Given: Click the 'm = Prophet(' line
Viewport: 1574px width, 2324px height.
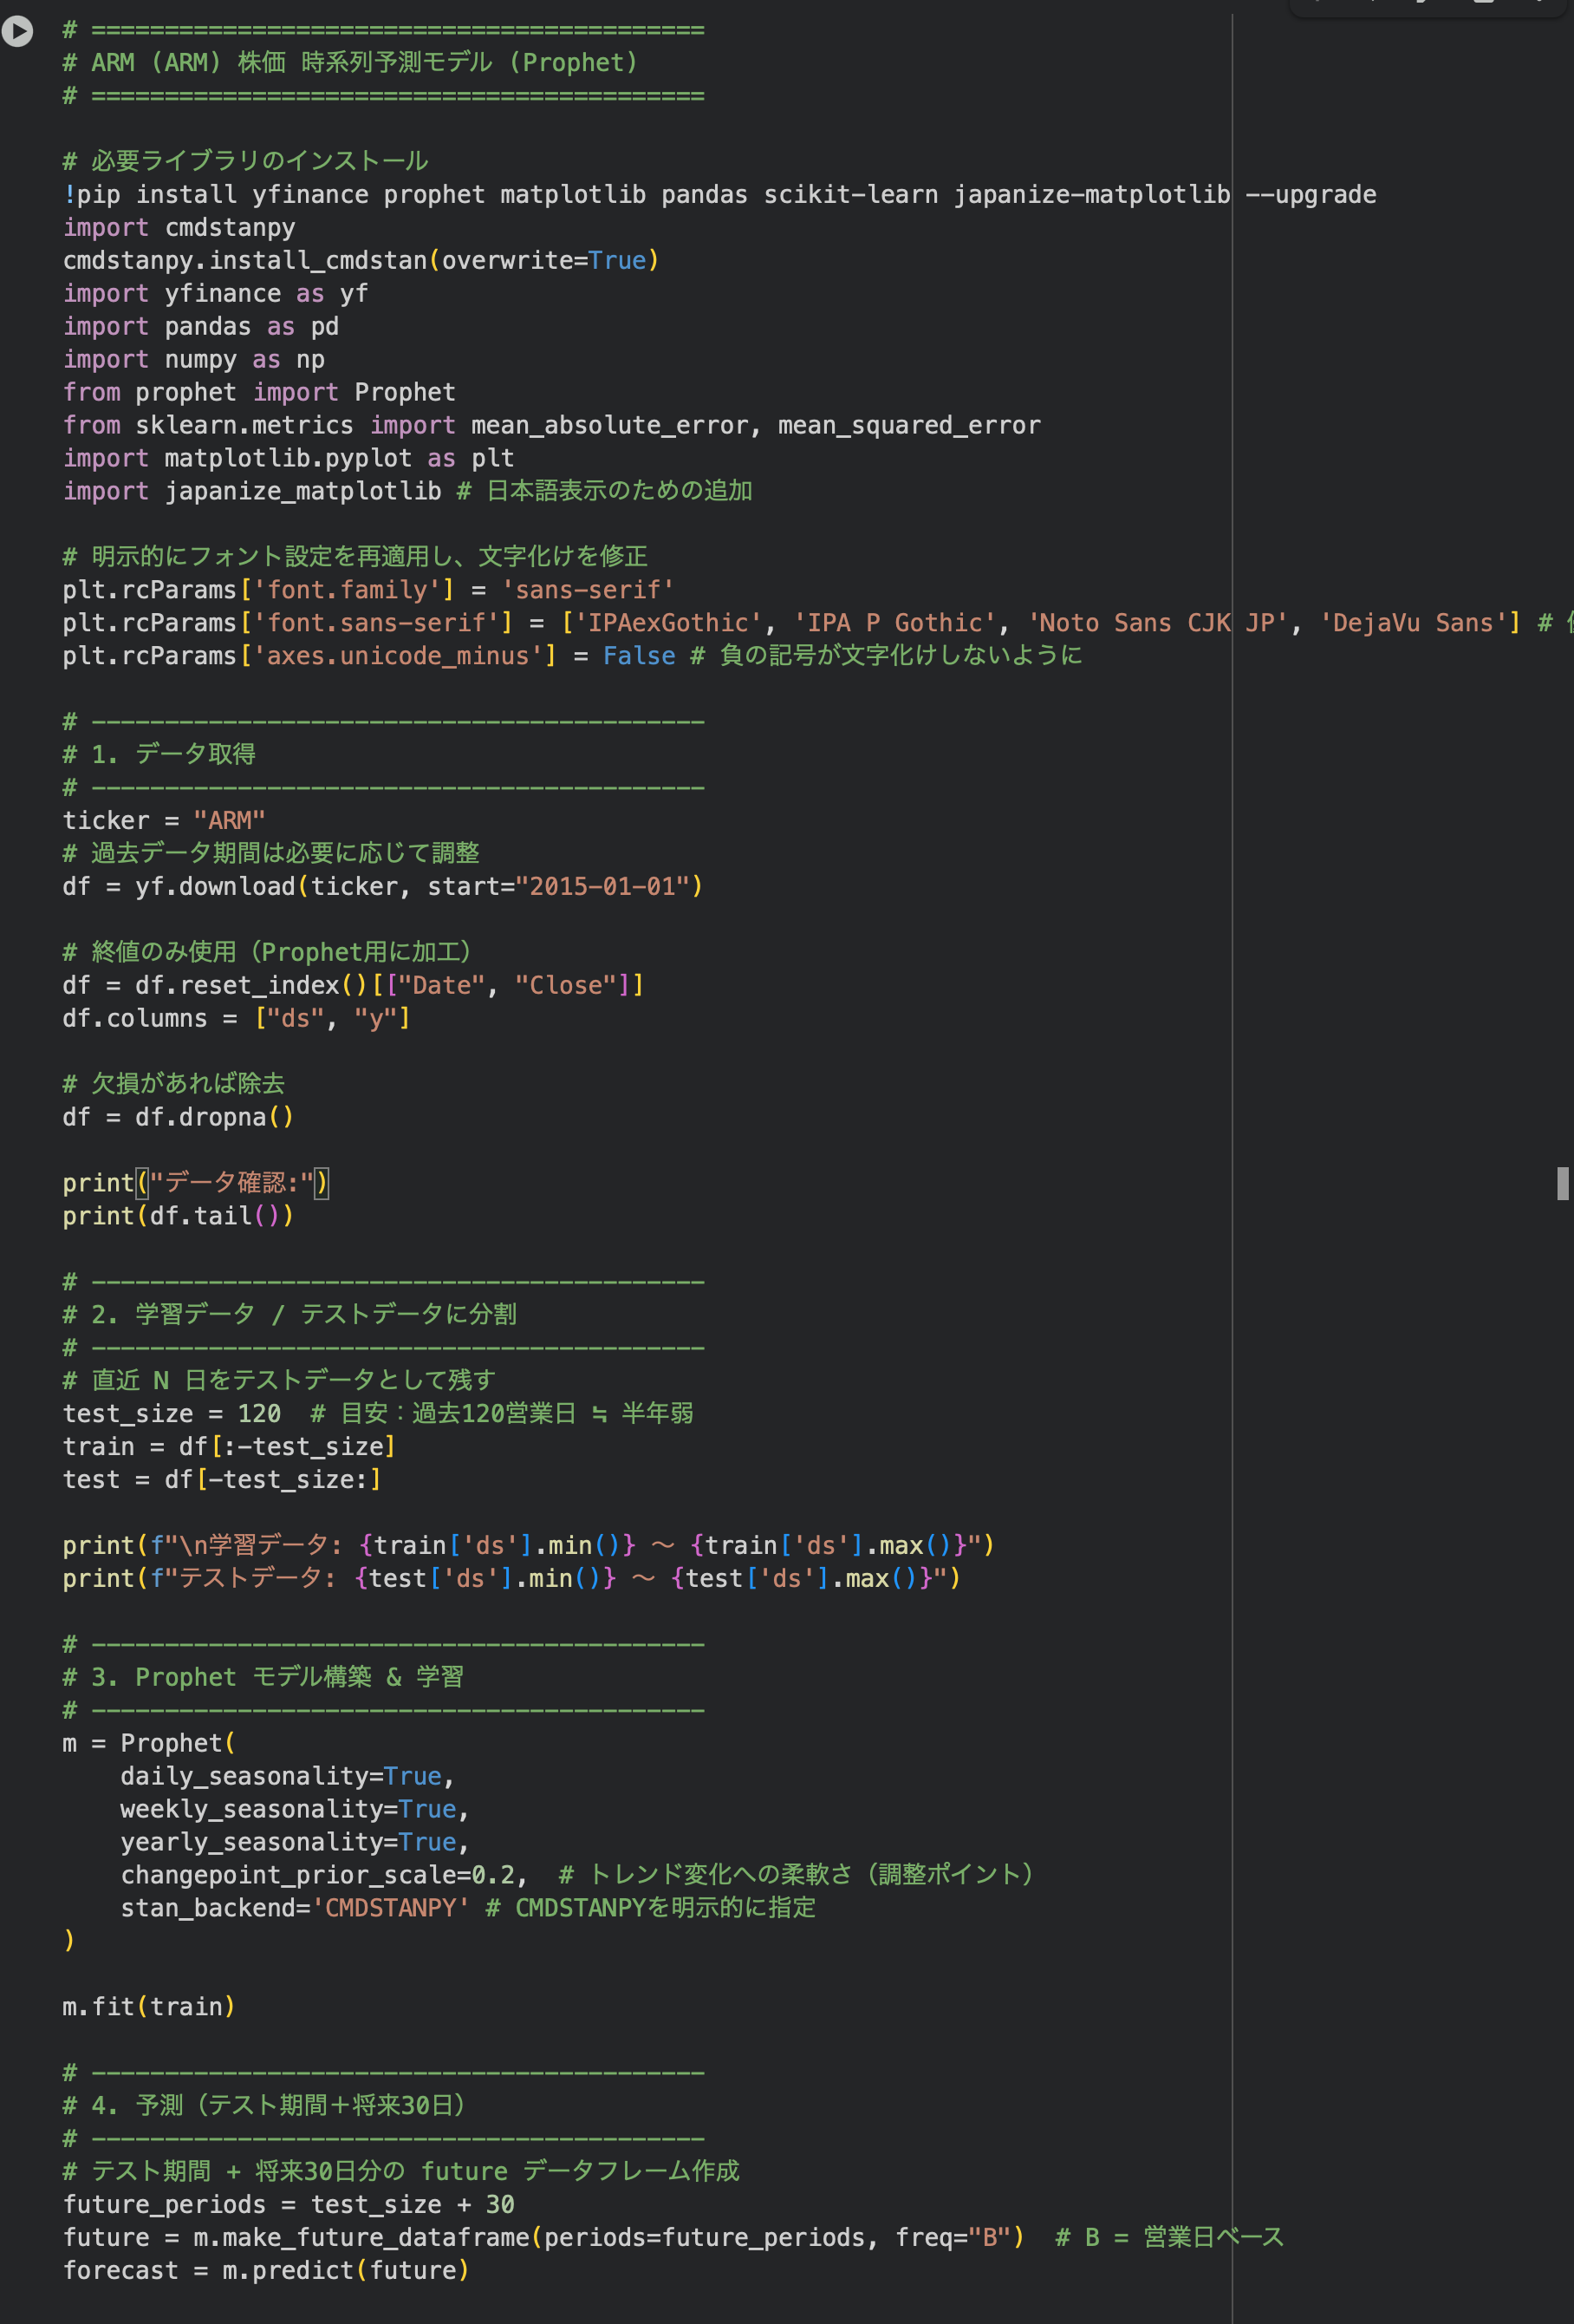Looking at the screenshot, I should [x=150, y=1744].
